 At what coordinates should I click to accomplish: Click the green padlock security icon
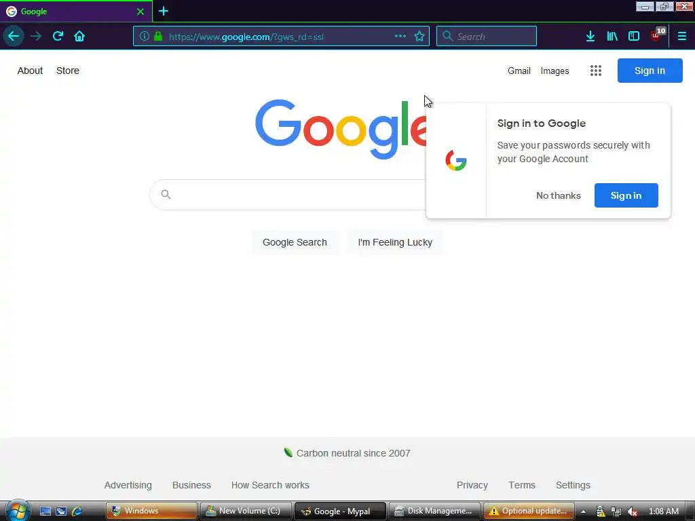tap(157, 37)
